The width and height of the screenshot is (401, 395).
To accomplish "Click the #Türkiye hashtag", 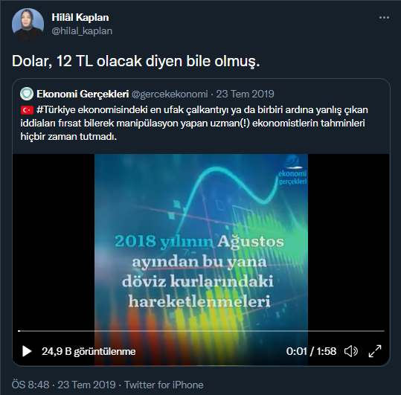I will point(56,109).
